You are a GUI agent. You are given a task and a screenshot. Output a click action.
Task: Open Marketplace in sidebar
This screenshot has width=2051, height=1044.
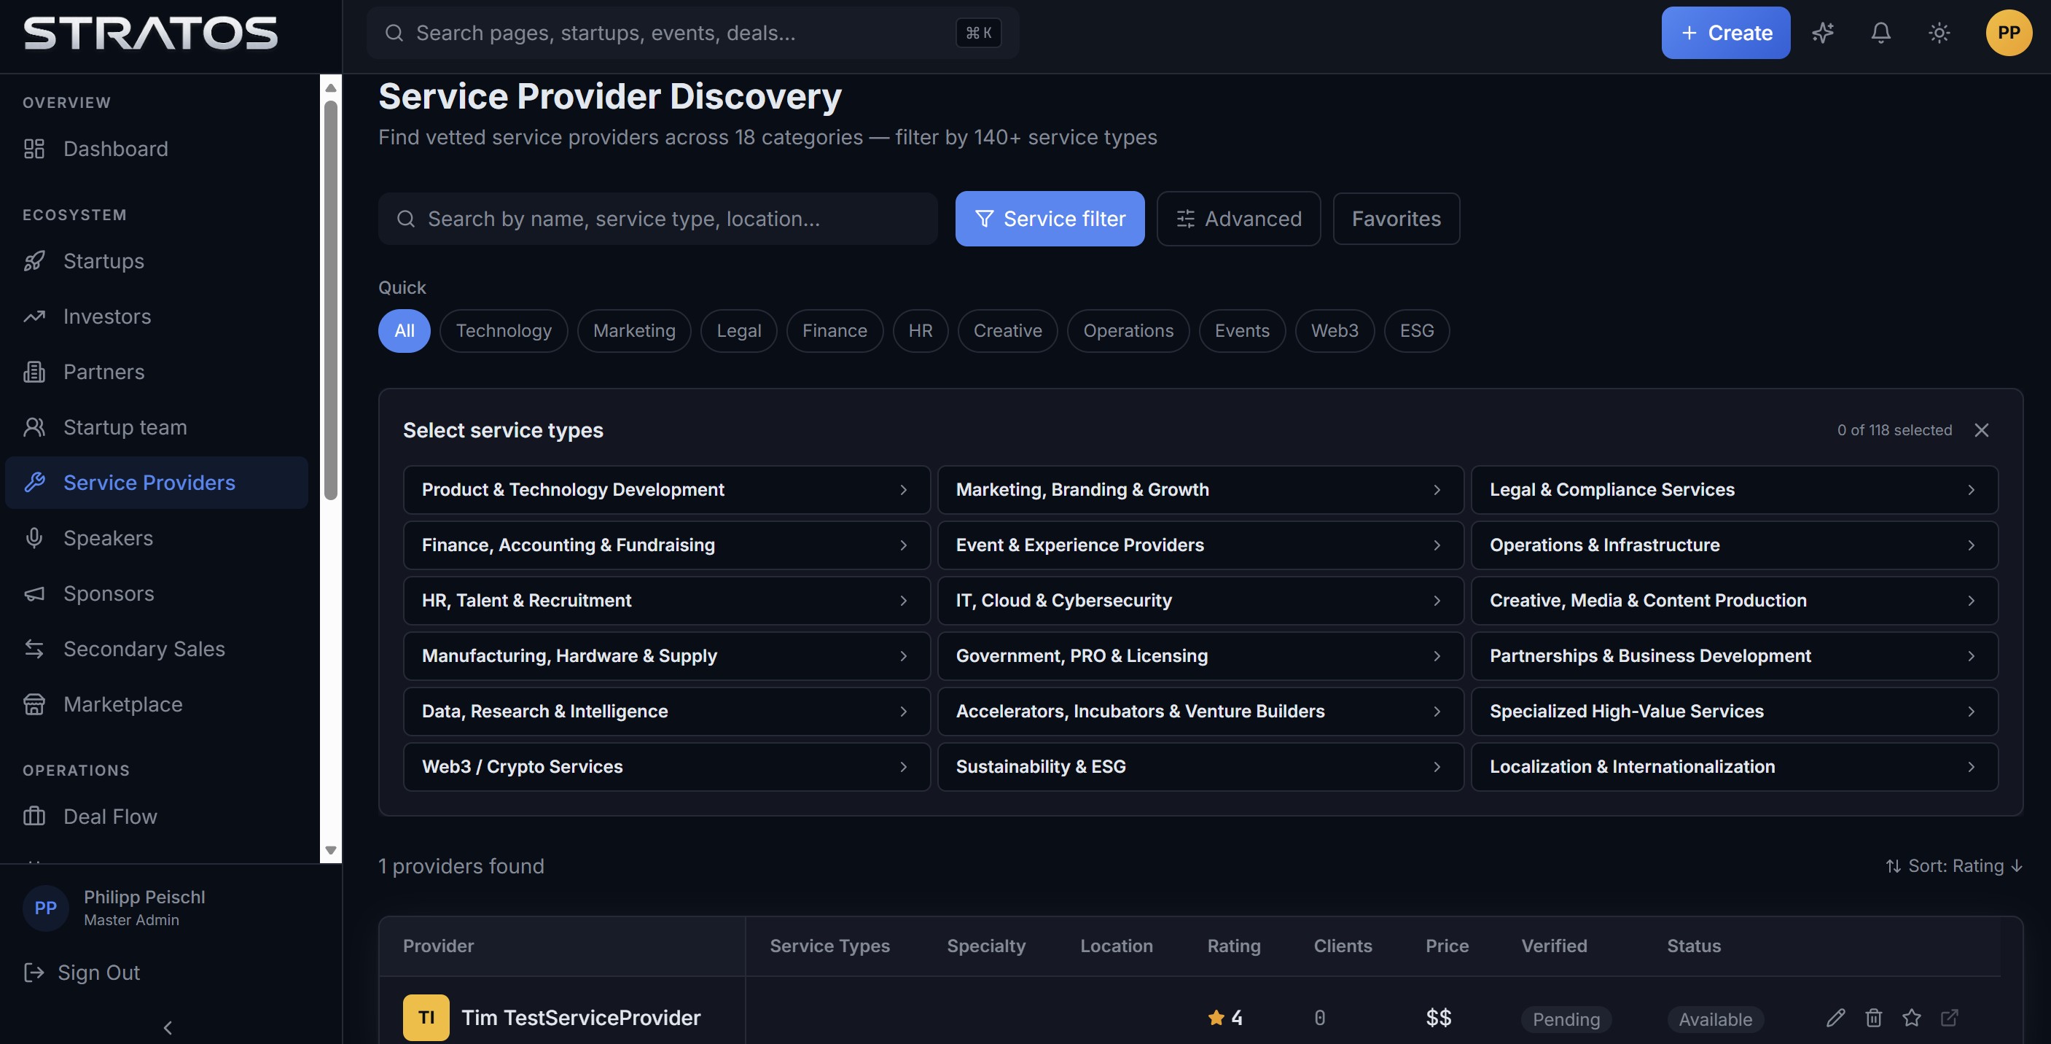(x=156, y=704)
